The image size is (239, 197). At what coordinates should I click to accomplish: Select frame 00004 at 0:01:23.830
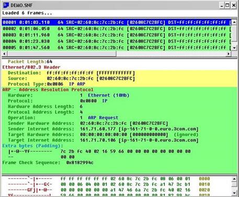[x=117, y=41]
